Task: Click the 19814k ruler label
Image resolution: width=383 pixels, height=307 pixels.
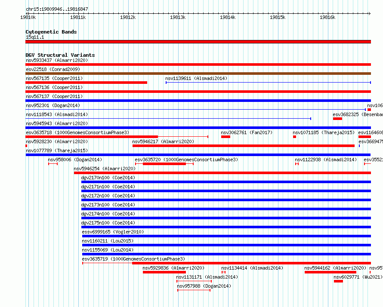Action: 228,17
